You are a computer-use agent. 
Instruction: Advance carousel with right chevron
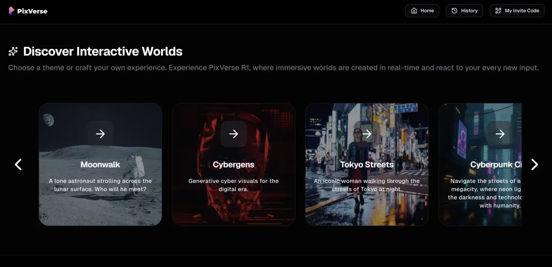click(535, 164)
